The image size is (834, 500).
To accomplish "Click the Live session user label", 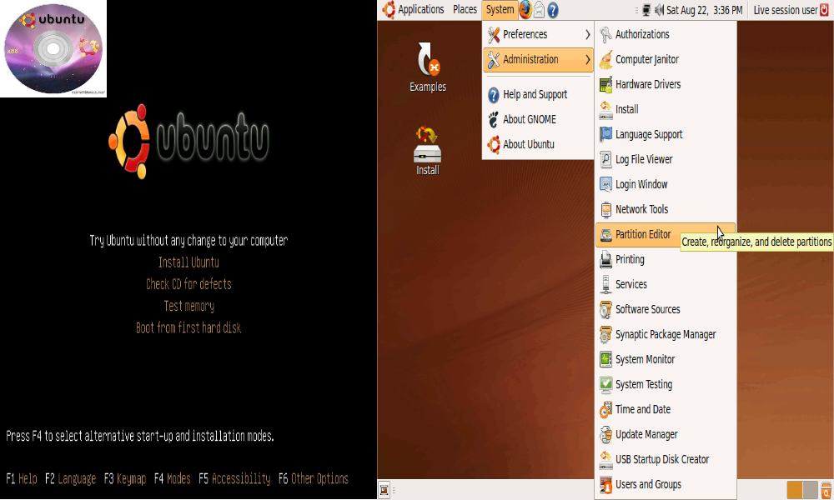I will tap(785, 9).
